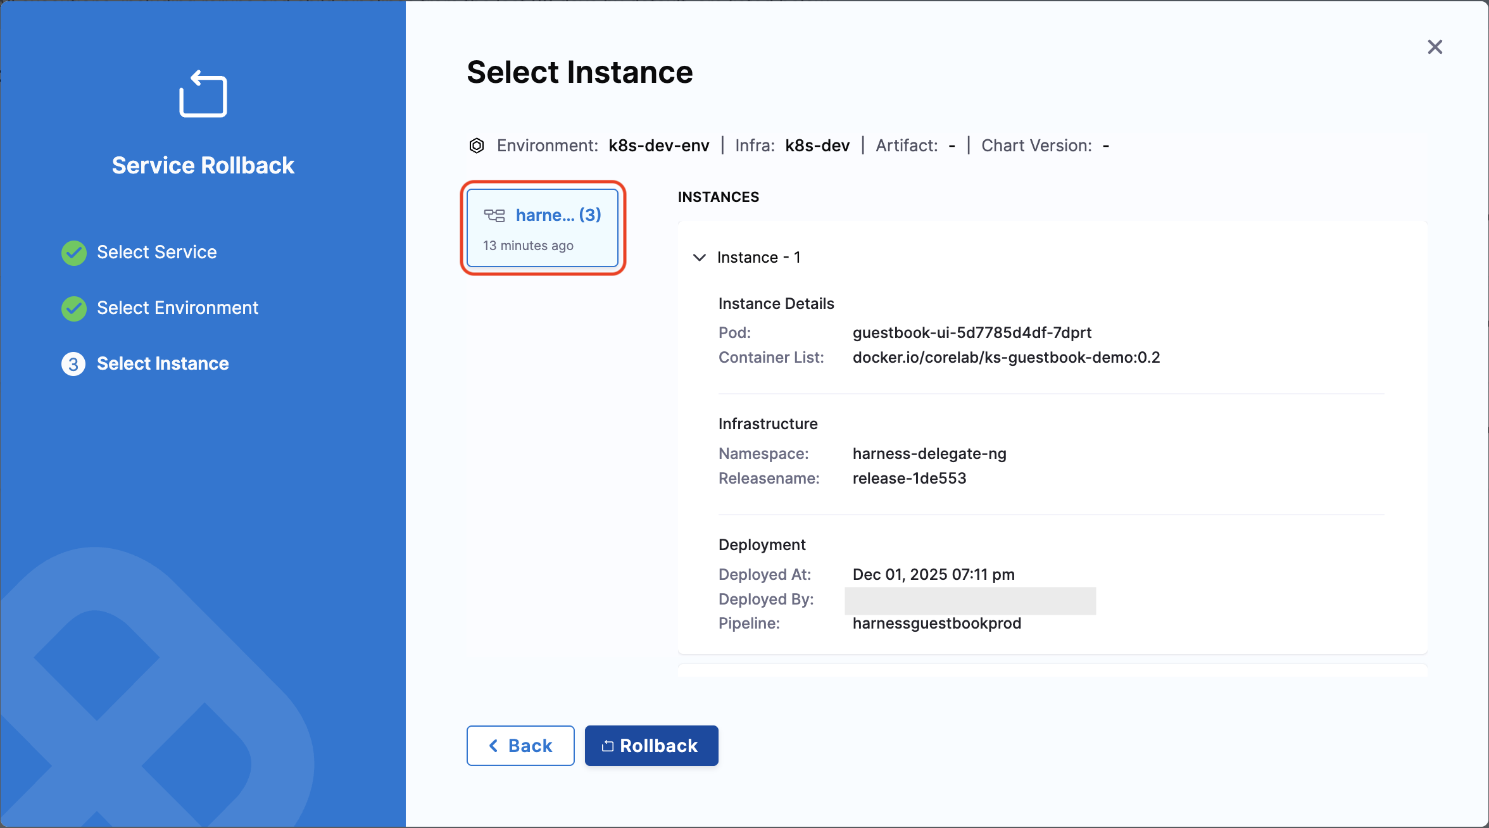Click the harnessguestbookprod pipeline name
Image resolution: width=1489 pixels, height=828 pixels.
(x=936, y=624)
